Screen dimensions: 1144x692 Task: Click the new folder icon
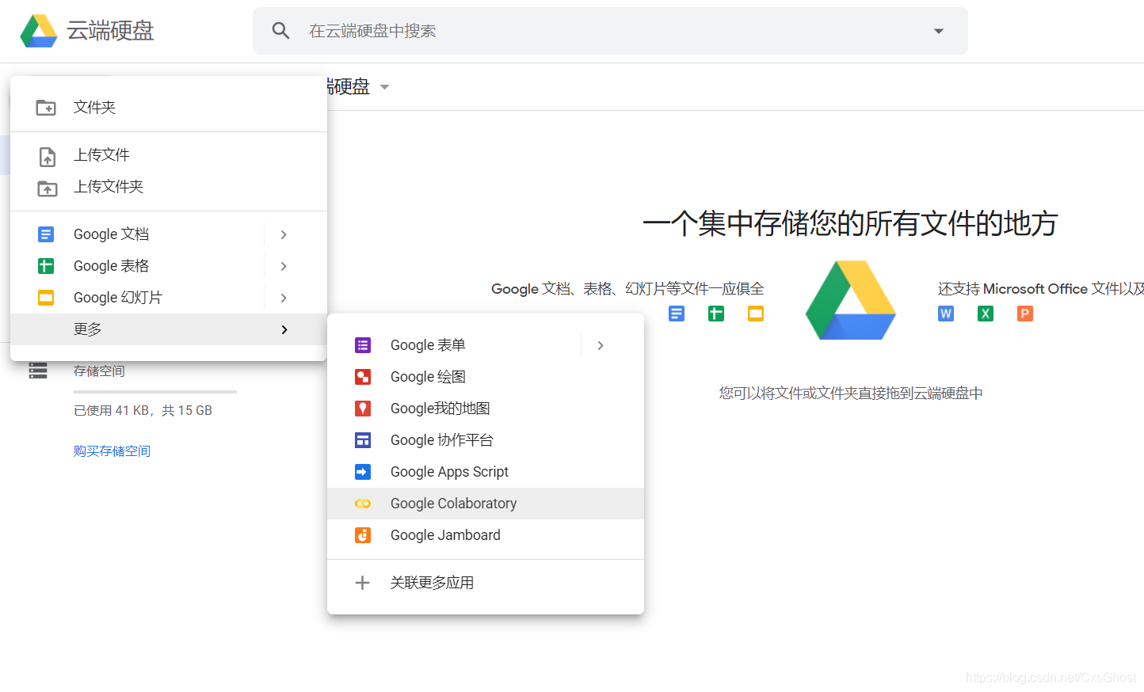coord(46,108)
